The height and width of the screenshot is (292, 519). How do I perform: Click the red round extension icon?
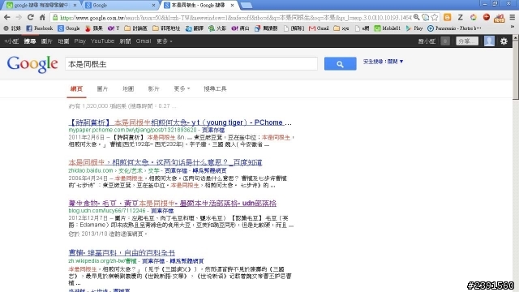point(487,17)
